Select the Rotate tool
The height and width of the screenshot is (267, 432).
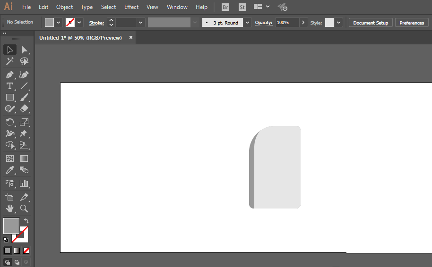[9, 122]
